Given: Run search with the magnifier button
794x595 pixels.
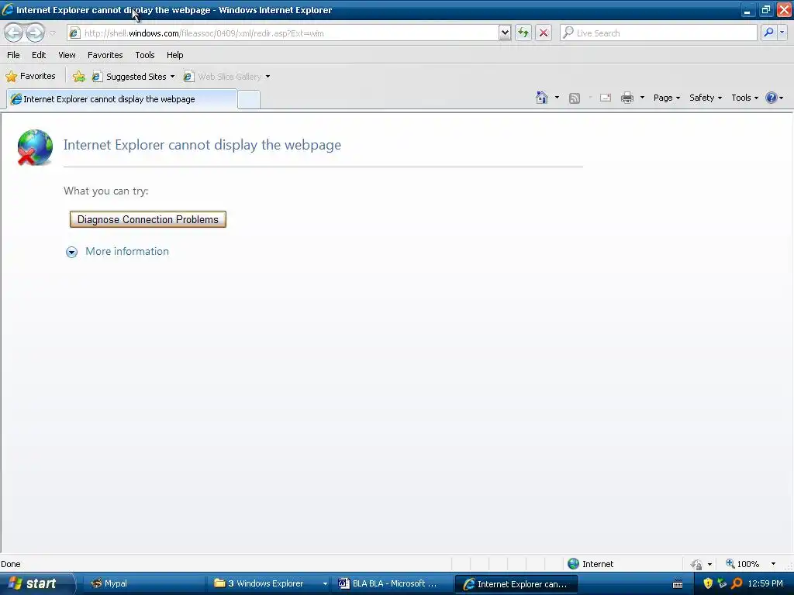Looking at the screenshot, I should 768,33.
